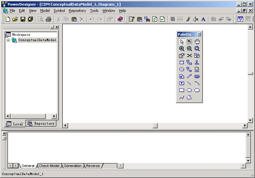This screenshot has height=178, width=255.
Task: Click the Save floppy disk icon
Action: tap(23, 19)
